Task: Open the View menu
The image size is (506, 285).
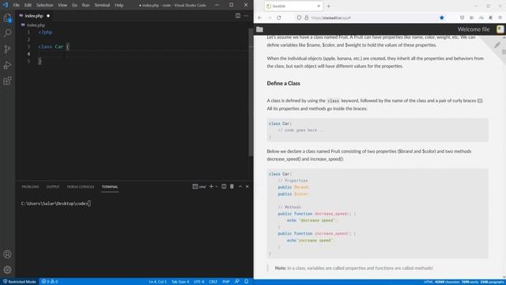Action: pyautogui.click(x=62, y=6)
